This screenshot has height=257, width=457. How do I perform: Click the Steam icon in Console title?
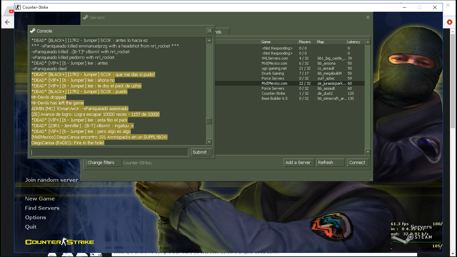pos(32,31)
